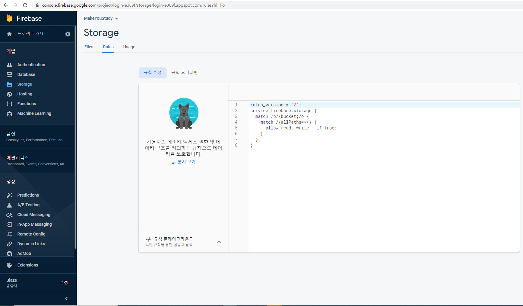Image resolution: width=523 pixels, height=306 pixels.
Task: Open the Database section
Action: pos(26,74)
